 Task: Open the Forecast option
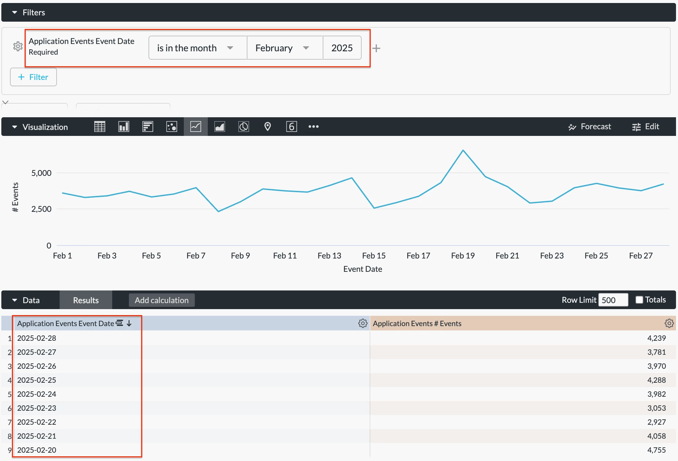click(x=589, y=127)
